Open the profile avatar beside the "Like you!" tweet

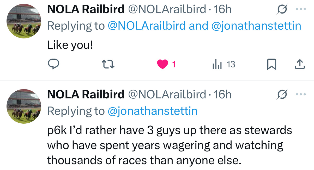[x=24, y=21]
